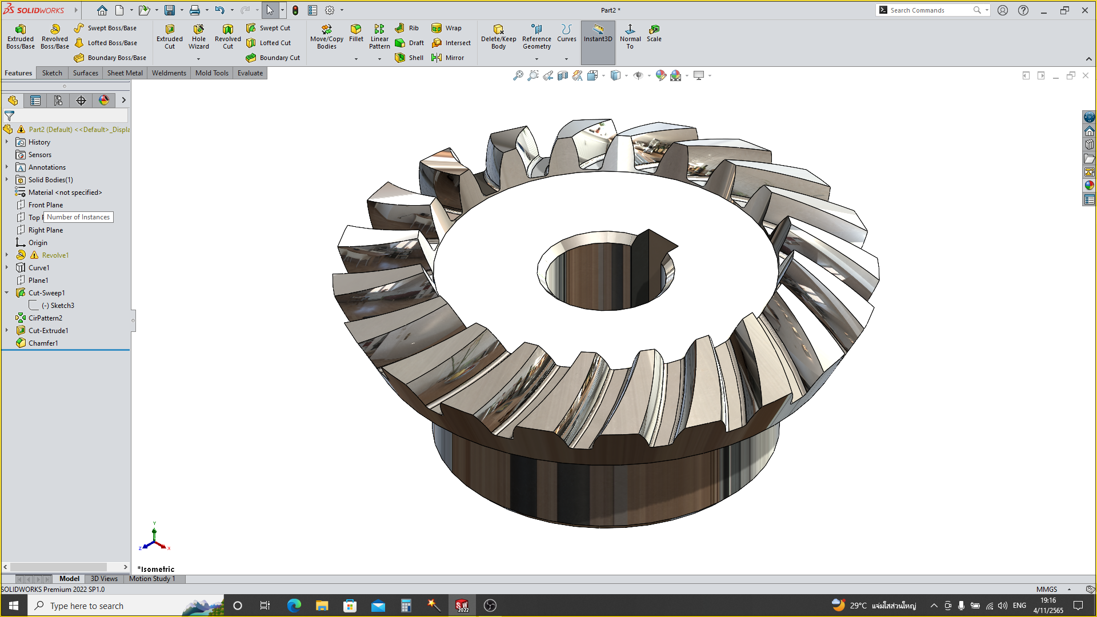The width and height of the screenshot is (1097, 617).
Task: Expand the Revolve1 feature node
Action: [x=7, y=255]
